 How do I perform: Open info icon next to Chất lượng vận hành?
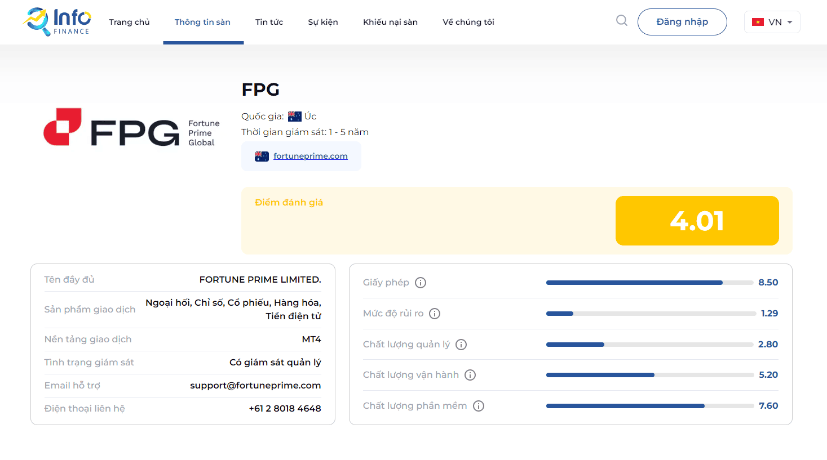tap(470, 375)
